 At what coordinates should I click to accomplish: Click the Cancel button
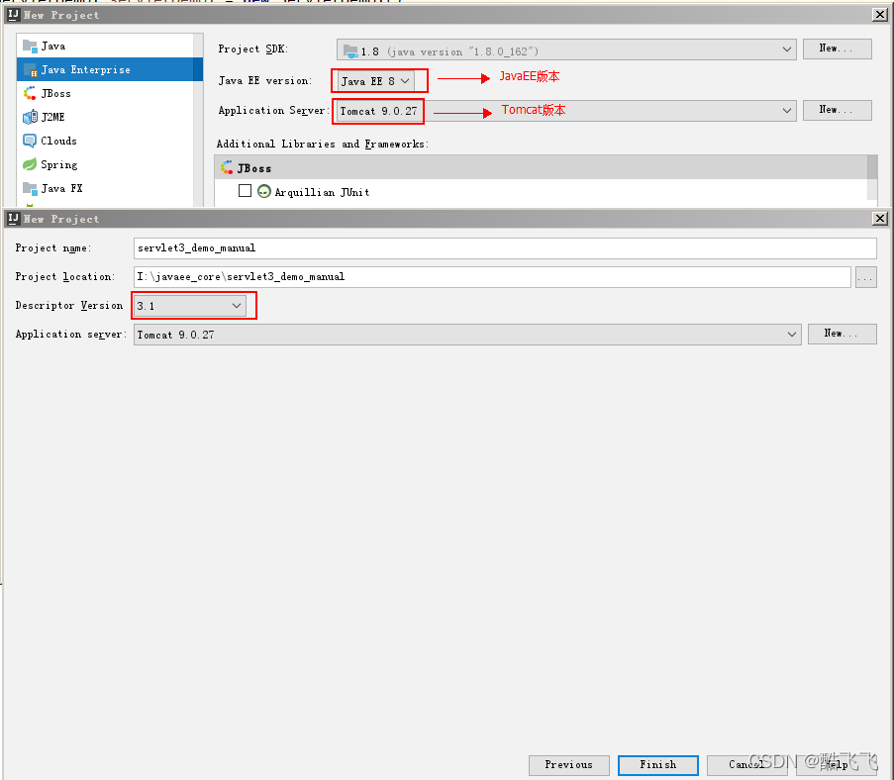746,765
